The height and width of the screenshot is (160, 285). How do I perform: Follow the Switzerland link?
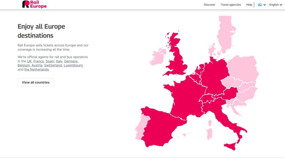[53, 66]
